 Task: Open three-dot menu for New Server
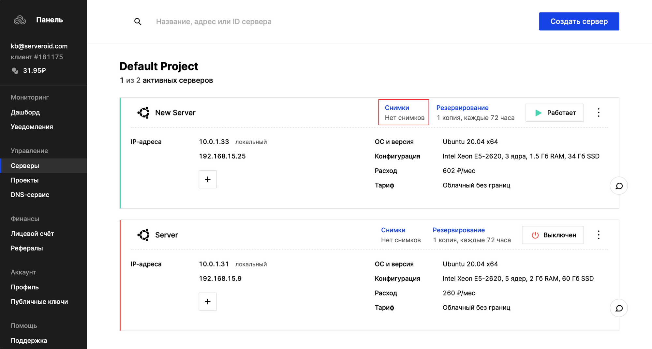coord(599,113)
